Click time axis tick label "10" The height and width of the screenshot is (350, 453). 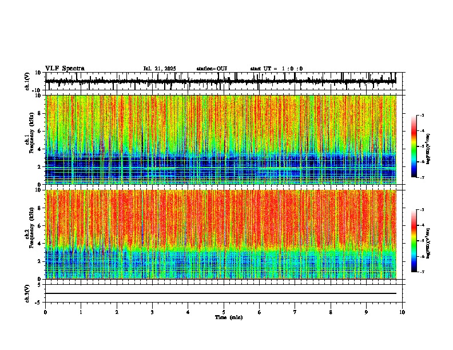(x=402, y=312)
